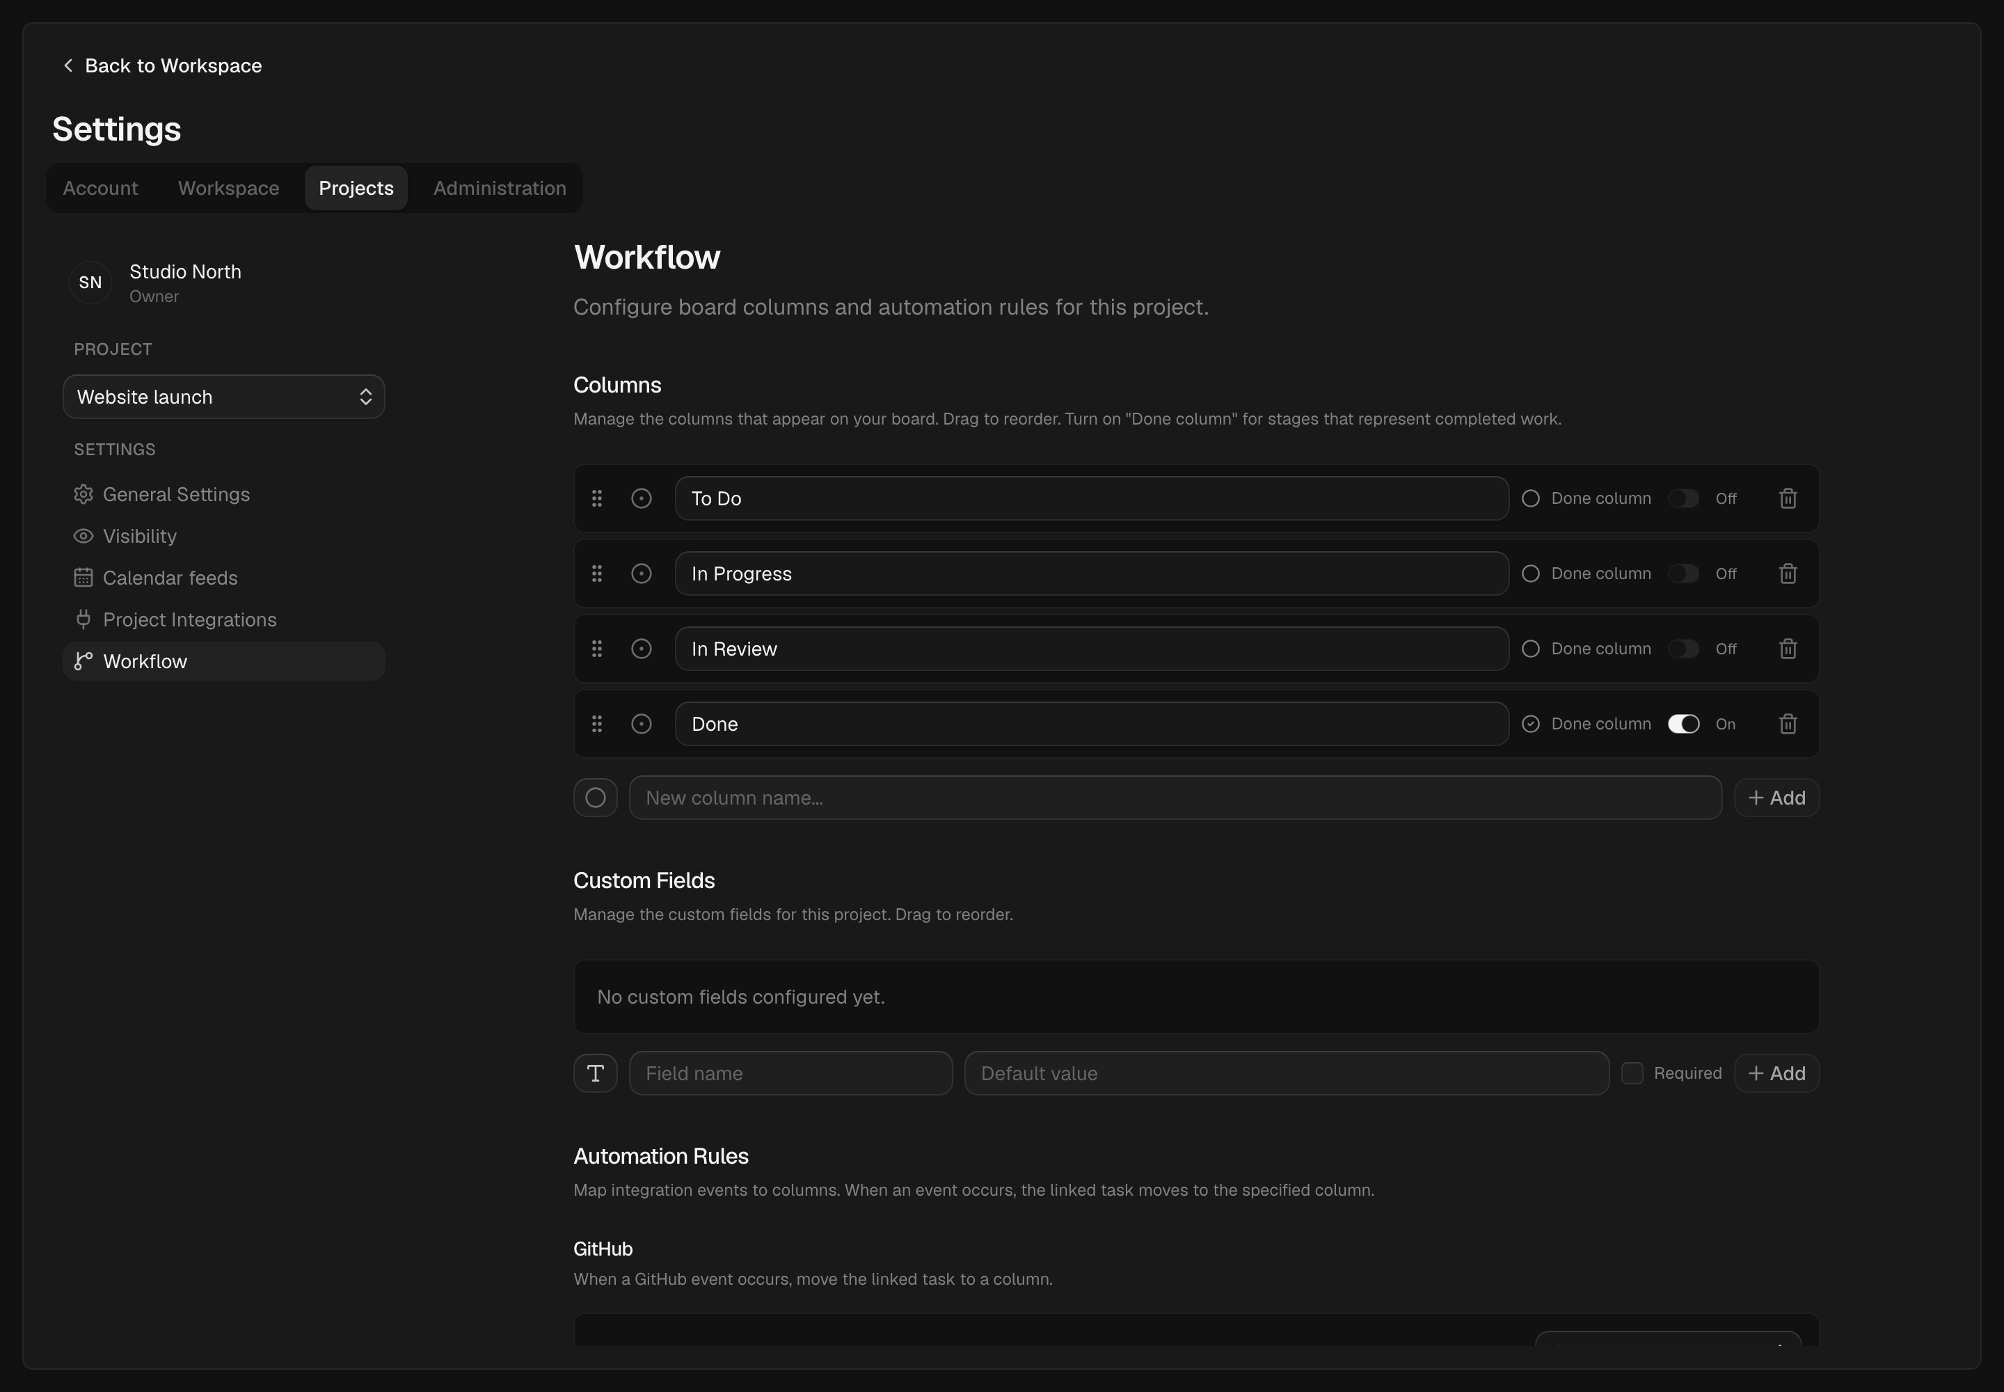Turn on Done column toggle for To Do
Viewport: 2004px width, 1392px height.
[x=1683, y=498]
